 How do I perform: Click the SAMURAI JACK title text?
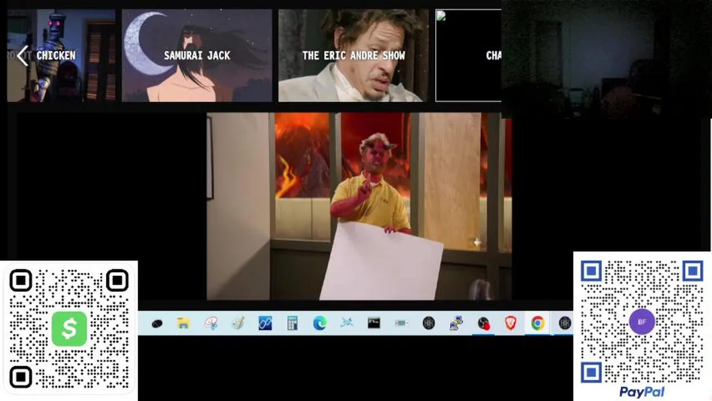tap(197, 56)
